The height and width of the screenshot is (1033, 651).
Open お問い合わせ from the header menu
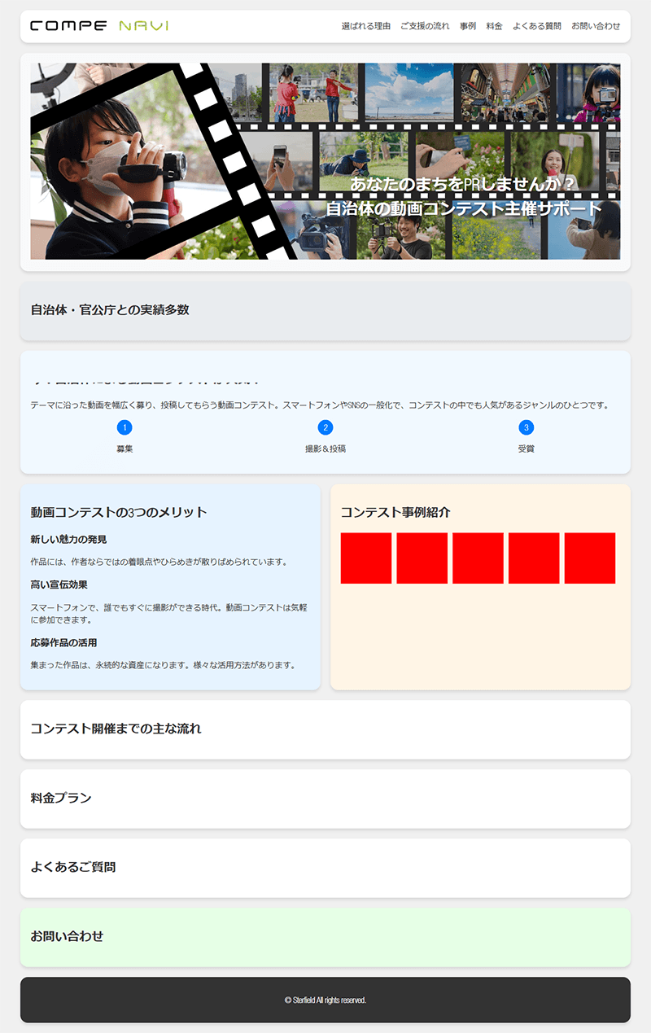click(x=596, y=26)
